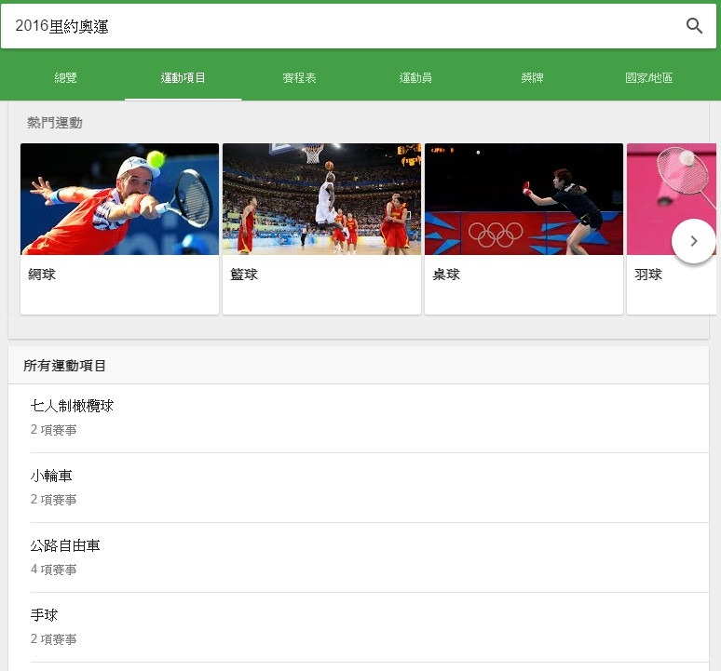The image size is (721, 671).
Task: Click 2 項賽事 under 手球
Action: coord(53,639)
